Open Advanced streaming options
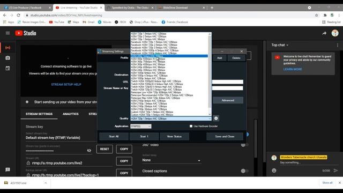This screenshot has width=343, height=193. [228, 100]
